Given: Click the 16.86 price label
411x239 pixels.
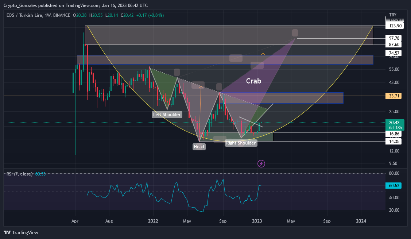Looking at the screenshot, I should [394, 134].
